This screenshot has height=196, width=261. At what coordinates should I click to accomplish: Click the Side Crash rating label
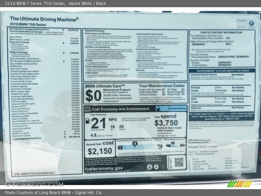click(x=194, y=100)
